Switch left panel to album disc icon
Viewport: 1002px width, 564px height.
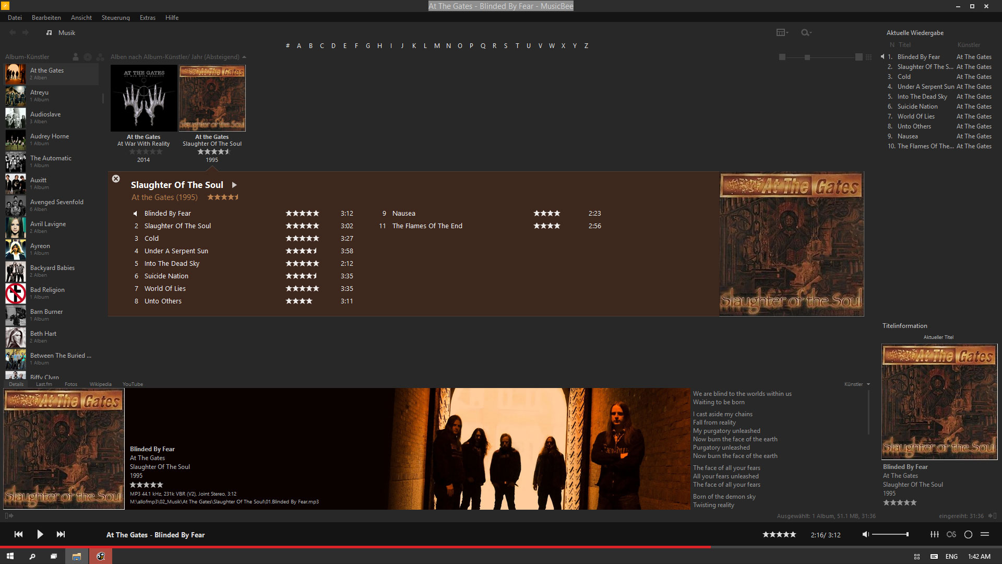pyautogui.click(x=88, y=57)
